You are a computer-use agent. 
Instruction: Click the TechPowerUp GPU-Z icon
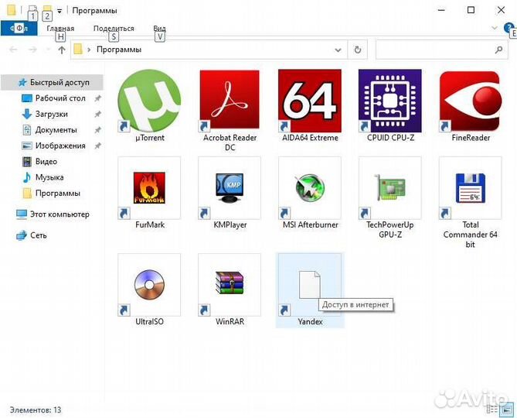389,188
